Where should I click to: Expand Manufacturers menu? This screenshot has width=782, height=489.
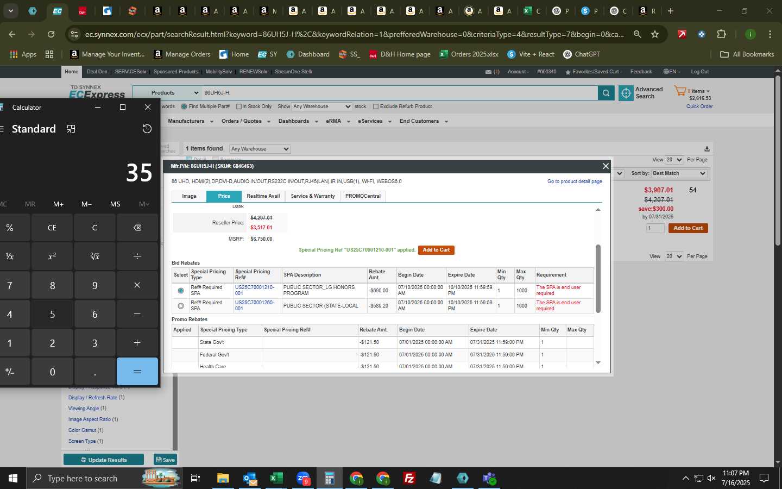click(x=191, y=121)
